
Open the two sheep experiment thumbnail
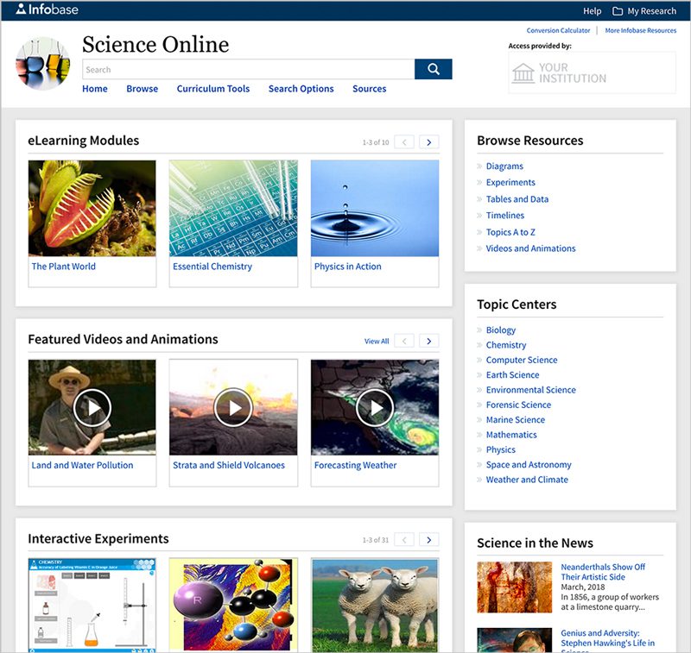click(x=375, y=606)
